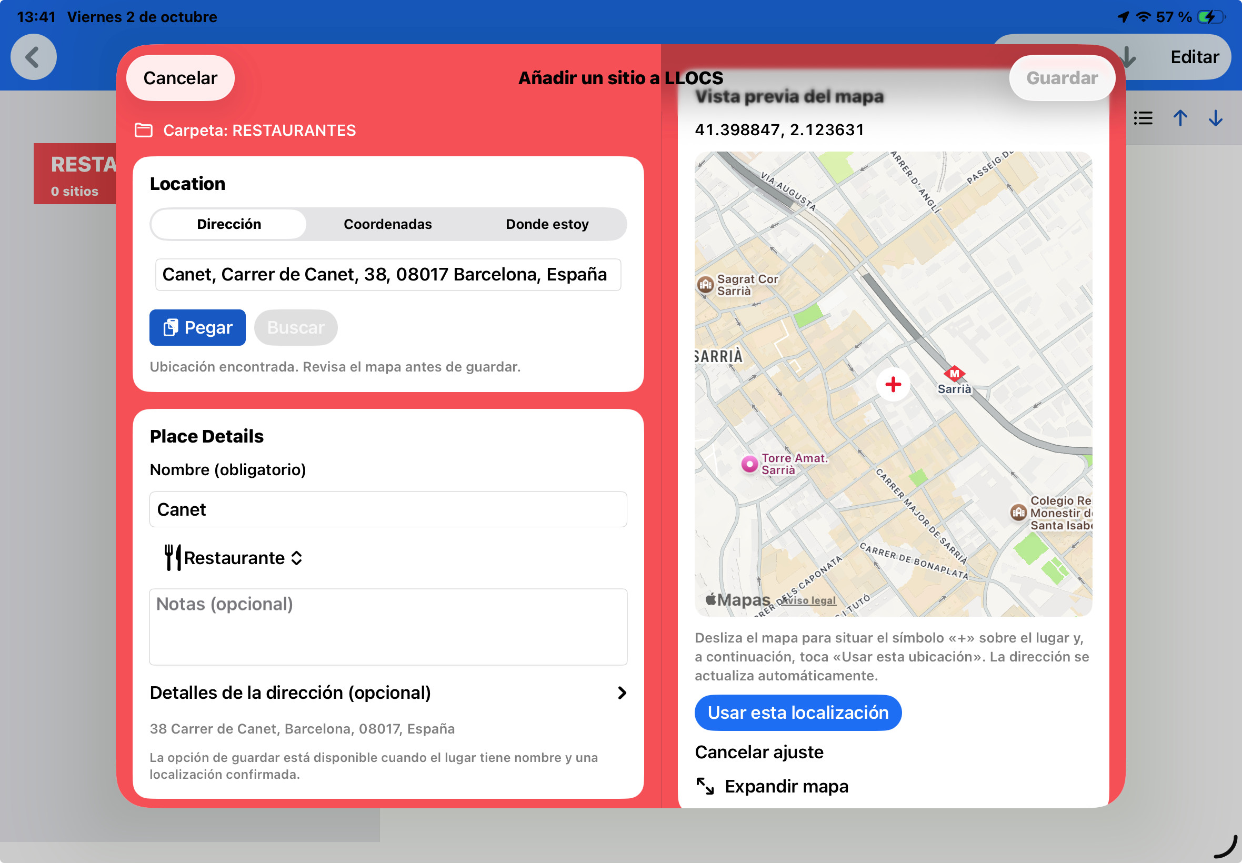1242x863 pixels.
Task: Tap the red plus crosshair on map
Action: [893, 385]
